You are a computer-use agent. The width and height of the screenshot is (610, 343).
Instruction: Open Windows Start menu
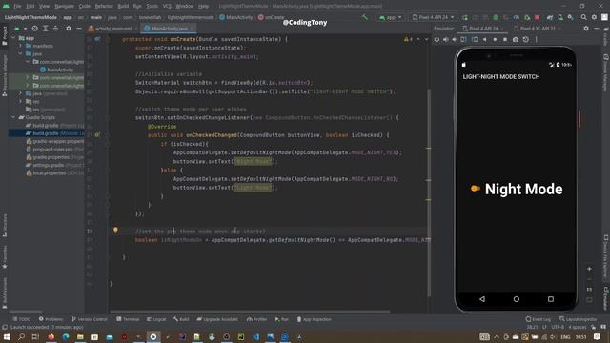tap(7, 336)
